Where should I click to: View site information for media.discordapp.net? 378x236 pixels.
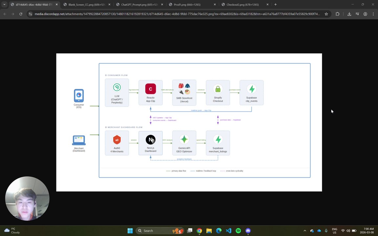point(30,14)
